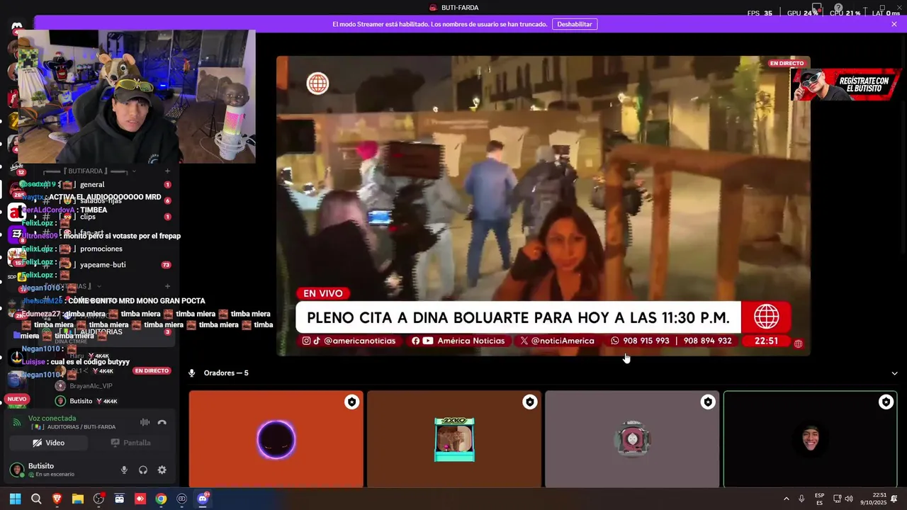Show hidden system tray icons
Image resolution: width=907 pixels, height=510 pixels.
[x=786, y=499]
